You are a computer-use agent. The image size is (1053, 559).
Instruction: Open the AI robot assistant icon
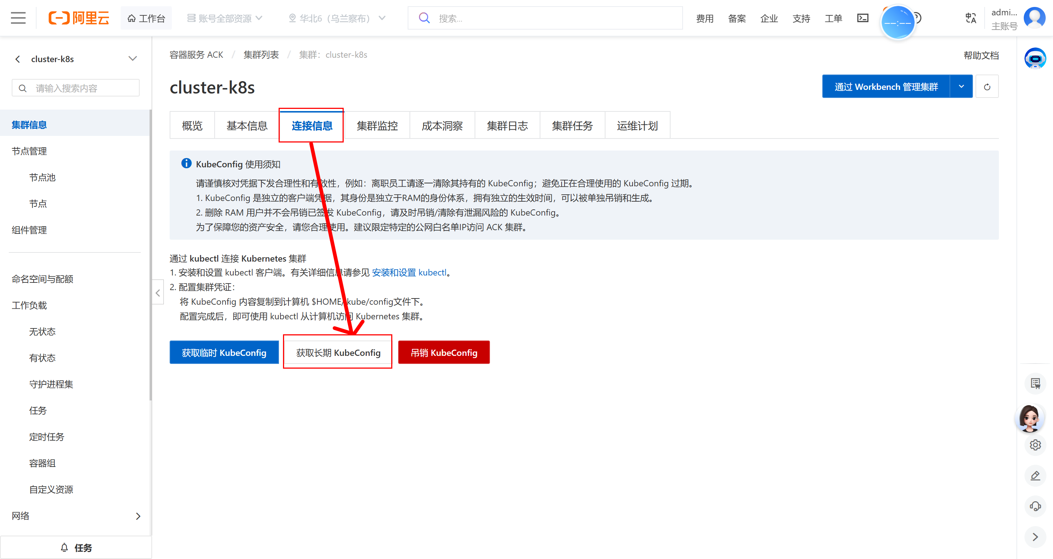click(1035, 58)
